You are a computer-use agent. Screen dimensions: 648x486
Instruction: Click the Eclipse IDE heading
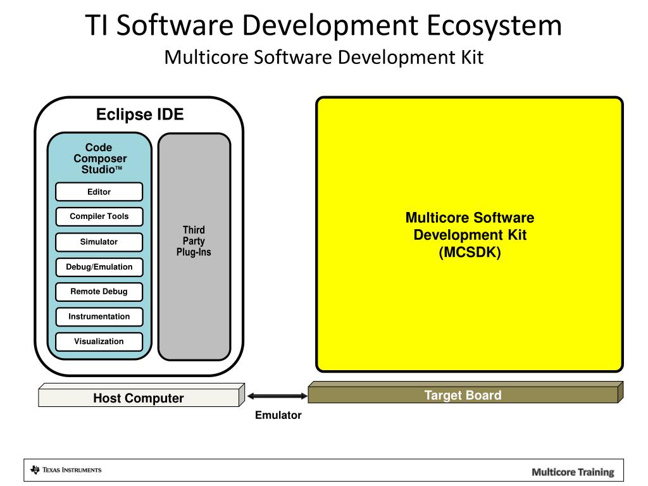click(140, 115)
